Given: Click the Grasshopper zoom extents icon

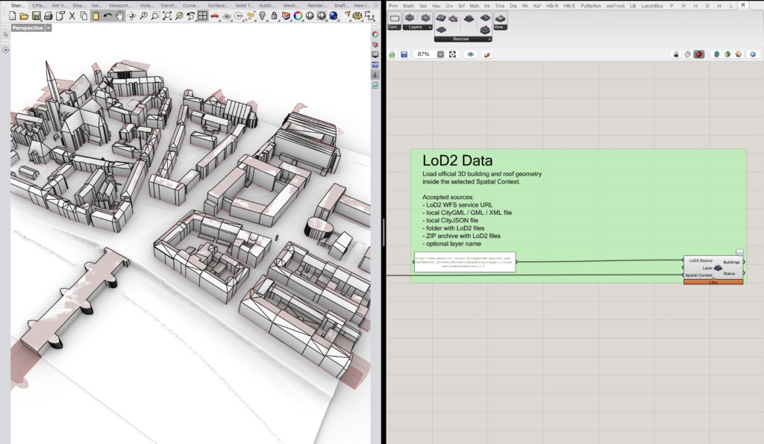Looking at the screenshot, I should 453,54.
